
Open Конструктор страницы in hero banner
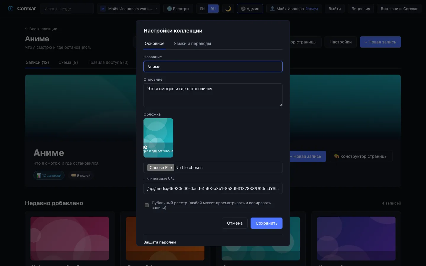pyautogui.click(x=361, y=156)
